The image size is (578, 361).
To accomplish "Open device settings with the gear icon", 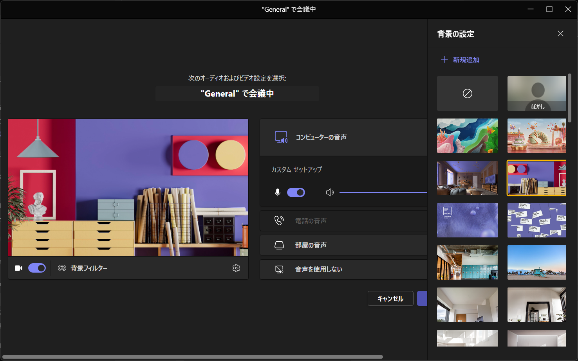I will [x=236, y=268].
